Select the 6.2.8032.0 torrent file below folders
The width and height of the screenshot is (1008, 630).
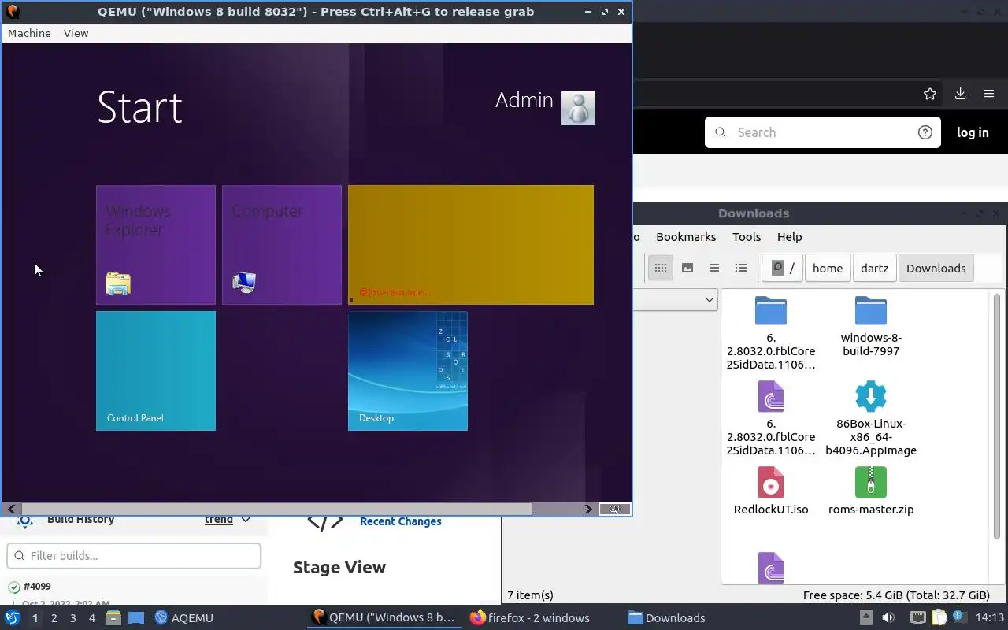point(771,418)
